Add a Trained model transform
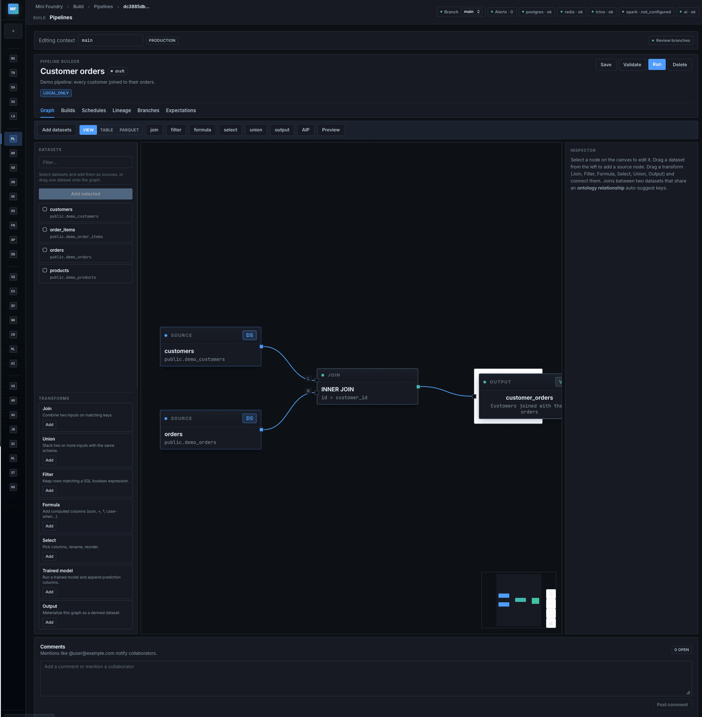 (x=50, y=592)
